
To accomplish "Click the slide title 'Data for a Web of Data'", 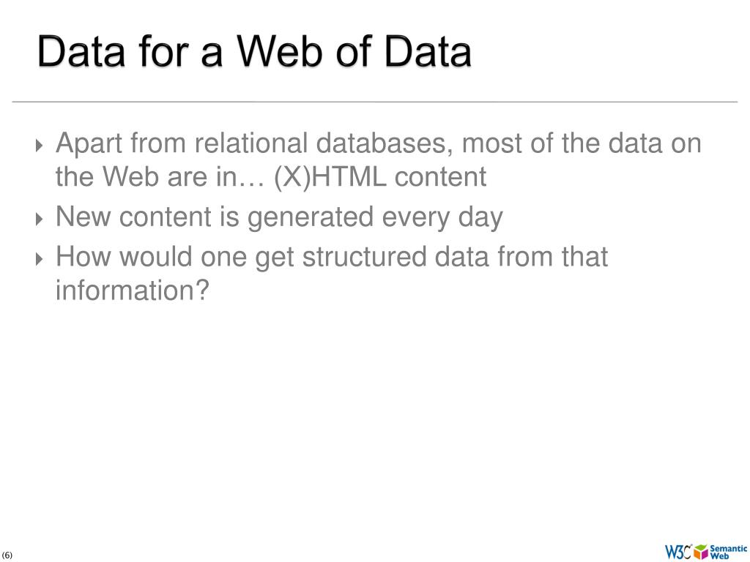I will click(254, 51).
